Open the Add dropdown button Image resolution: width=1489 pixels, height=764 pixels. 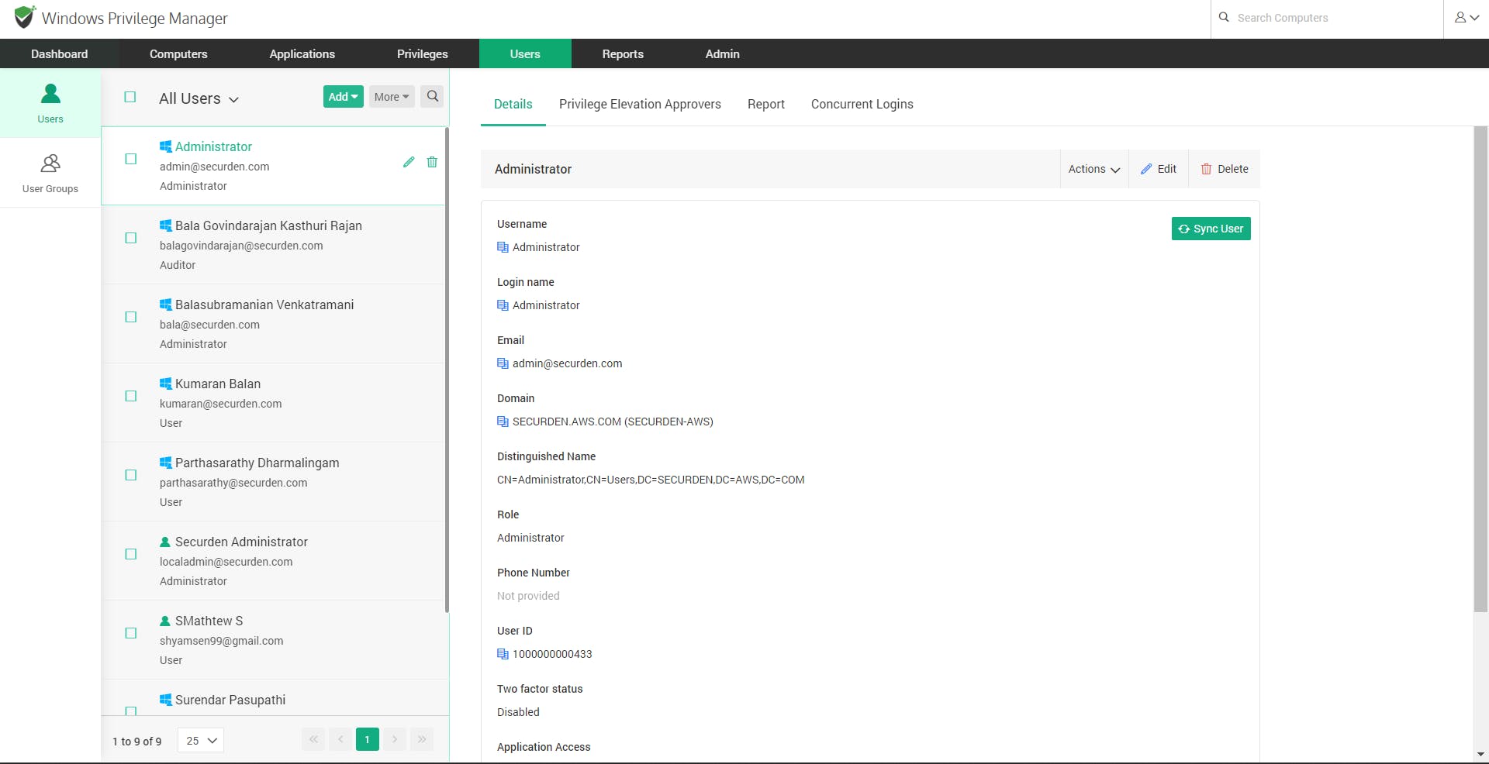343,96
